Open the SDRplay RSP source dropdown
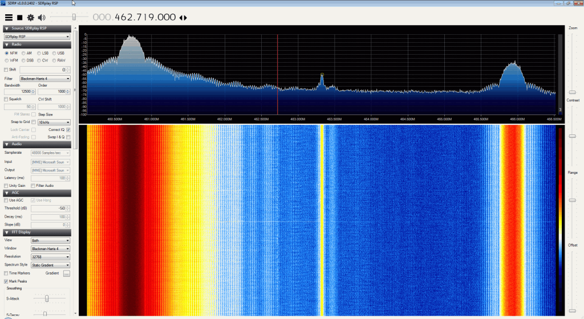The height and width of the screenshot is (319, 584). pos(36,36)
